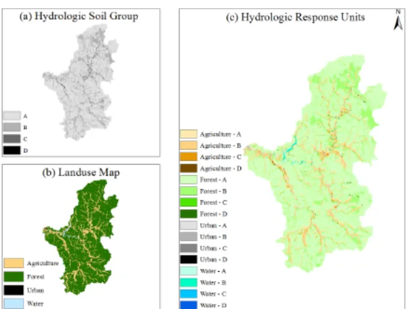The image size is (407, 309).
Task: Click the 'Forest - B' legend label
Action: coord(213,191)
